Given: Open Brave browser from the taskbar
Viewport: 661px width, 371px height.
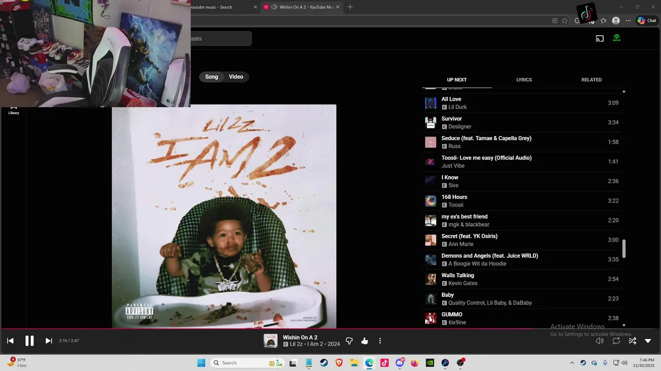Looking at the screenshot, I should (339, 363).
